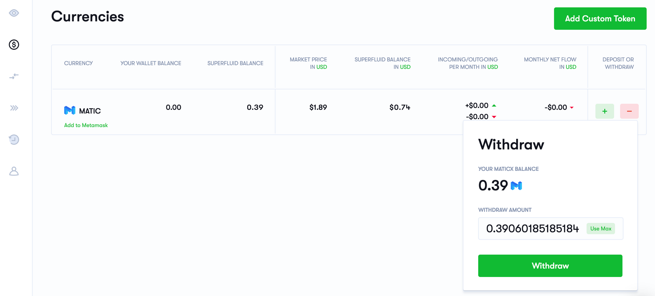
Task: Select the Superfluid Balance column header
Action: pyautogui.click(x=235, y=63)
